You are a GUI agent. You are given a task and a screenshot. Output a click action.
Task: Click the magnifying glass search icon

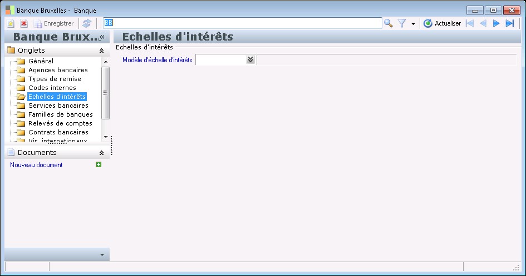pyautogui.click(x=389, y=23)
